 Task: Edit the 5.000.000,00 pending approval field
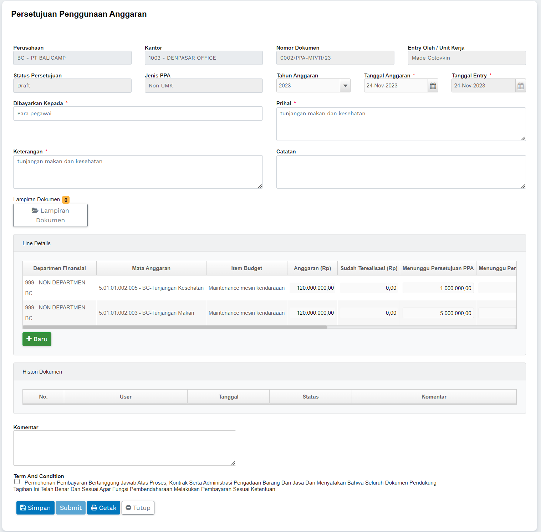pos(438,313)
